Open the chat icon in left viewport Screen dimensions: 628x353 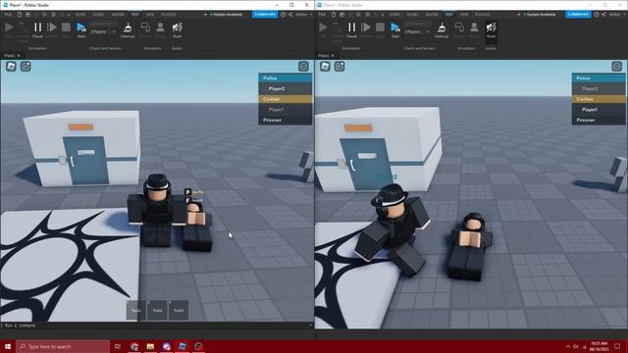(x=26, y=67)
